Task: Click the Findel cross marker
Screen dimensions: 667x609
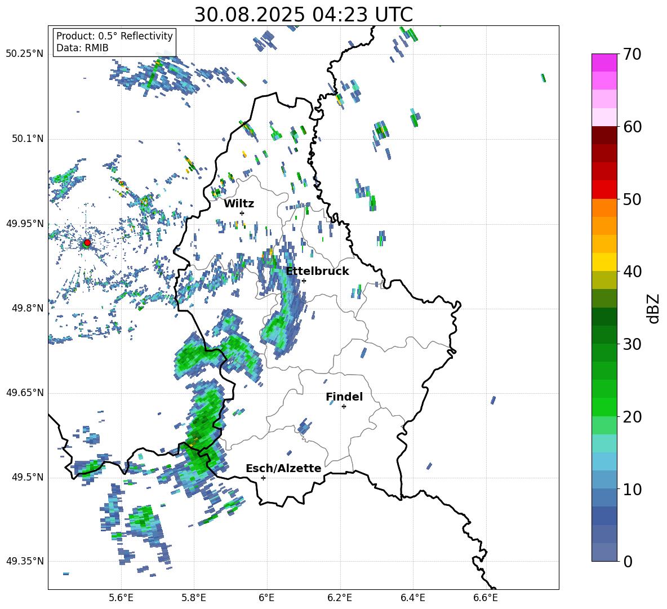Action: coord(344,407)
